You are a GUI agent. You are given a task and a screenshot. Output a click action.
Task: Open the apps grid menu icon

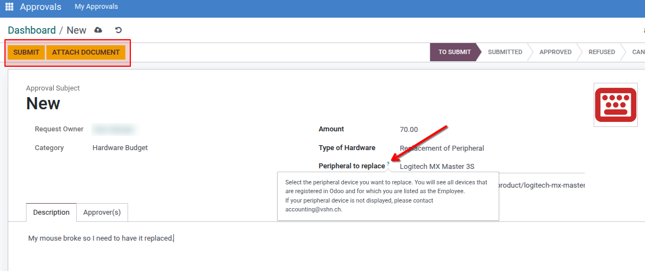pyautogui.click(x=9, y=7)
